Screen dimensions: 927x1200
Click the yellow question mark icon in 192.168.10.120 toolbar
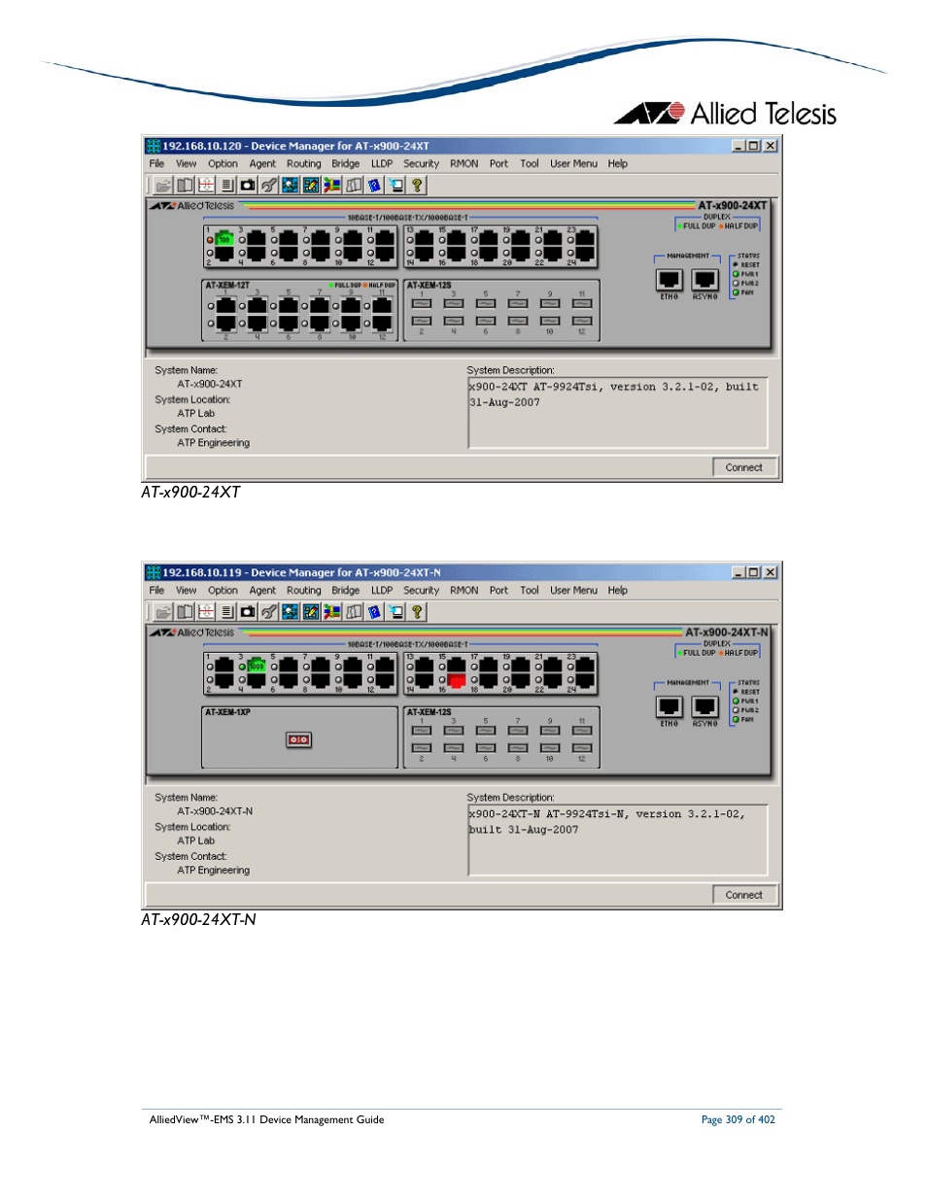tap(417, 185)
